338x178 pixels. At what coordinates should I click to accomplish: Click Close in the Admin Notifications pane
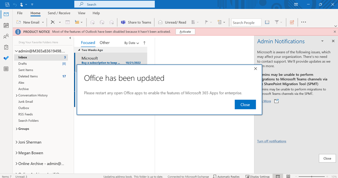click(327, 158)
